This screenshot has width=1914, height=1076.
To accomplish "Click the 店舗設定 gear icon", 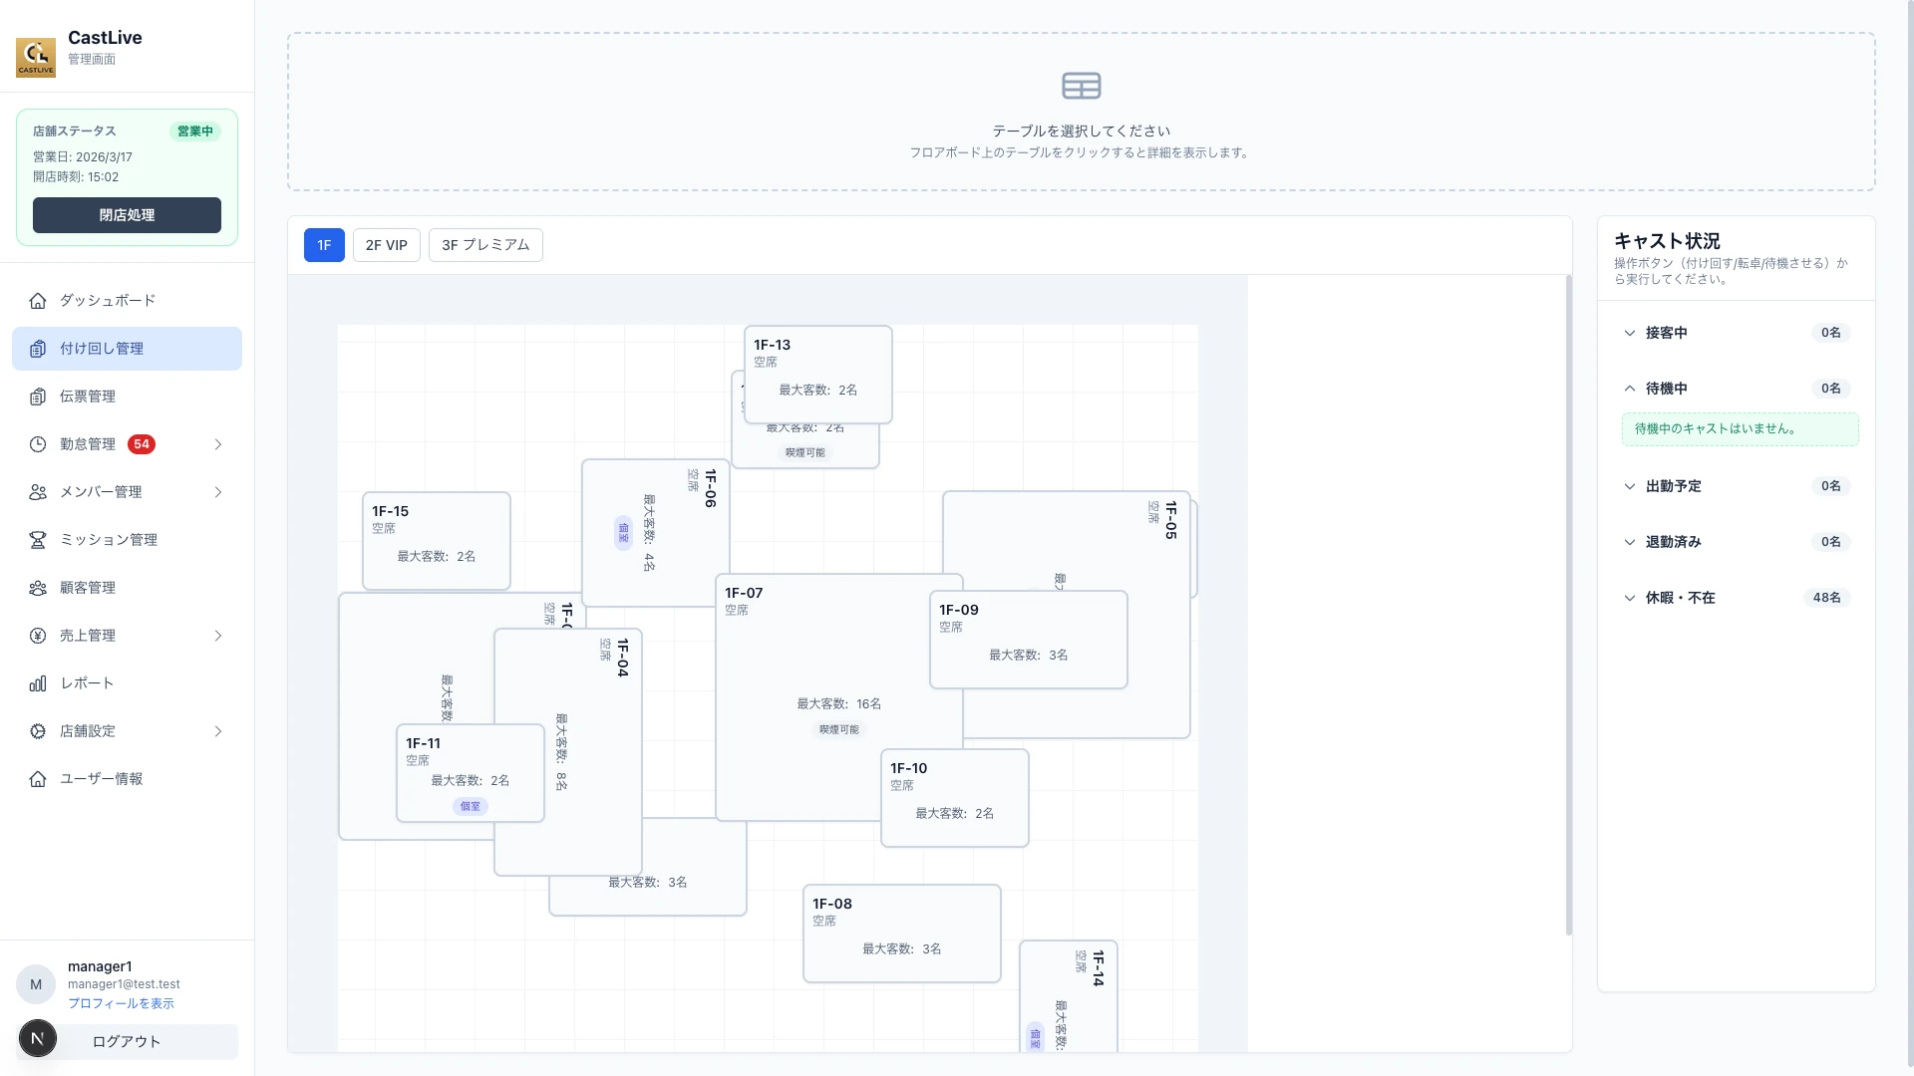I will (x=38, y=731).
